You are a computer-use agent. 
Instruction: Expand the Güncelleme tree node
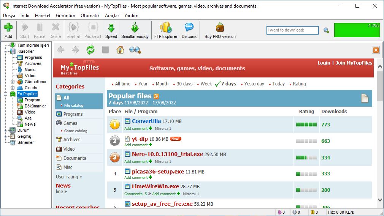(x=13, y=82)
